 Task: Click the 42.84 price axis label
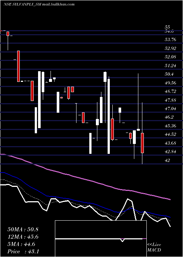171,152
